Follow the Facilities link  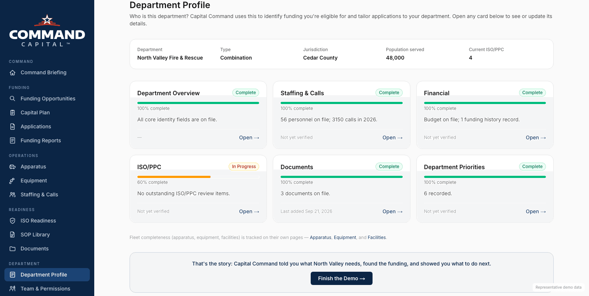click(377, 238)
